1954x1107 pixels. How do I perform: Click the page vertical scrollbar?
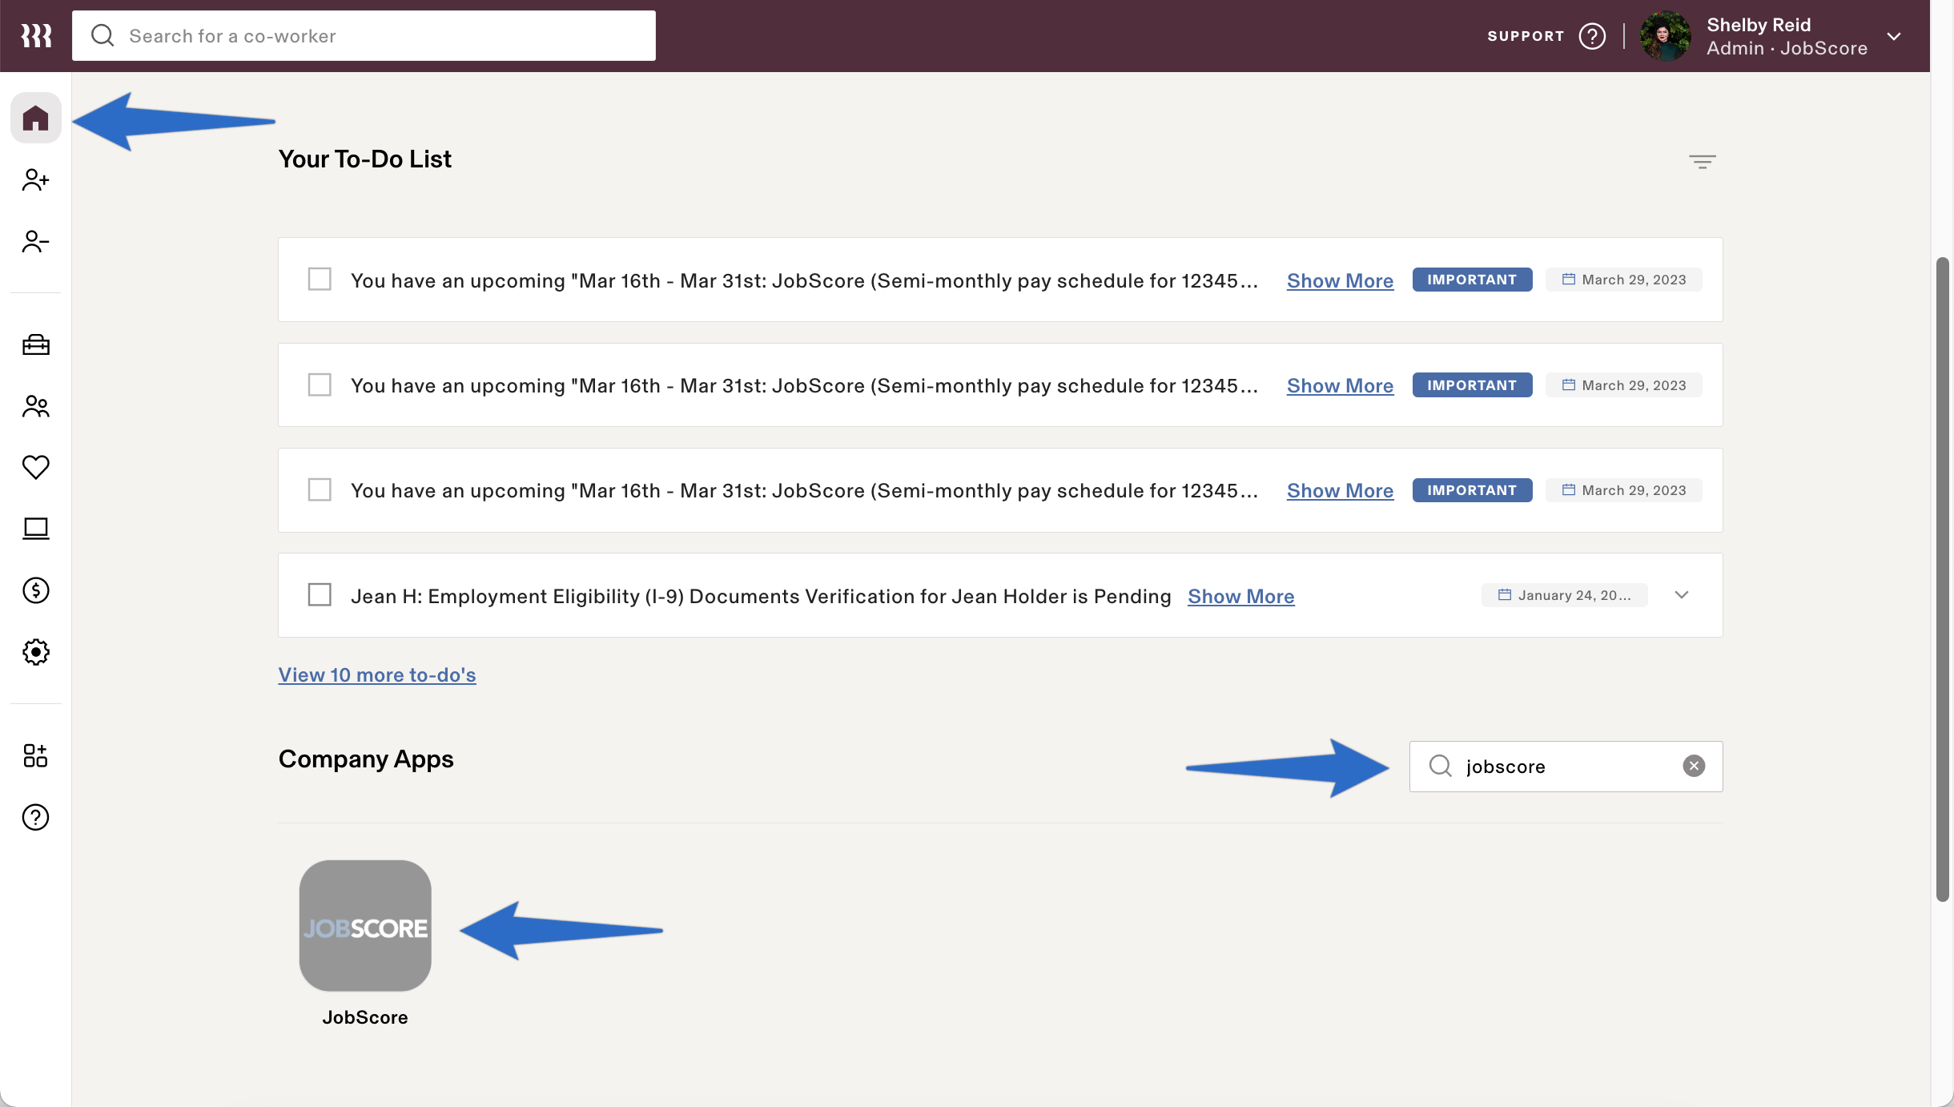point(1942,579)
